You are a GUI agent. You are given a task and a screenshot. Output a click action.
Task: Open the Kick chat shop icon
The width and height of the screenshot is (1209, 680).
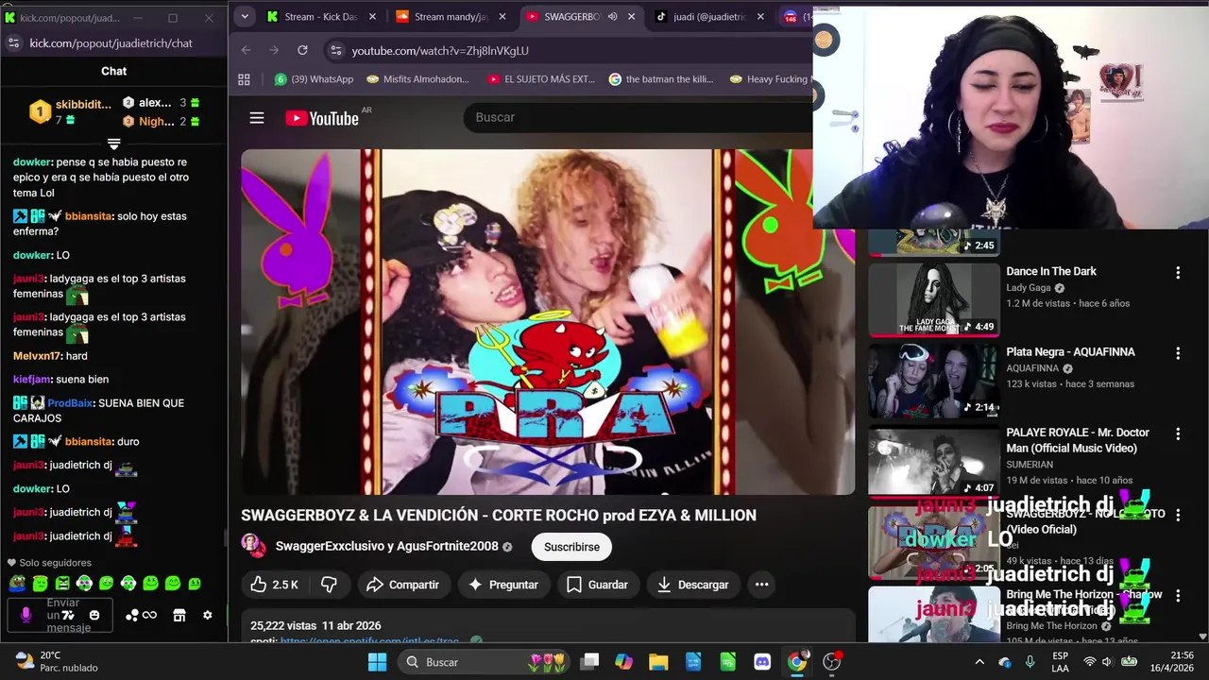click(179, 615)
